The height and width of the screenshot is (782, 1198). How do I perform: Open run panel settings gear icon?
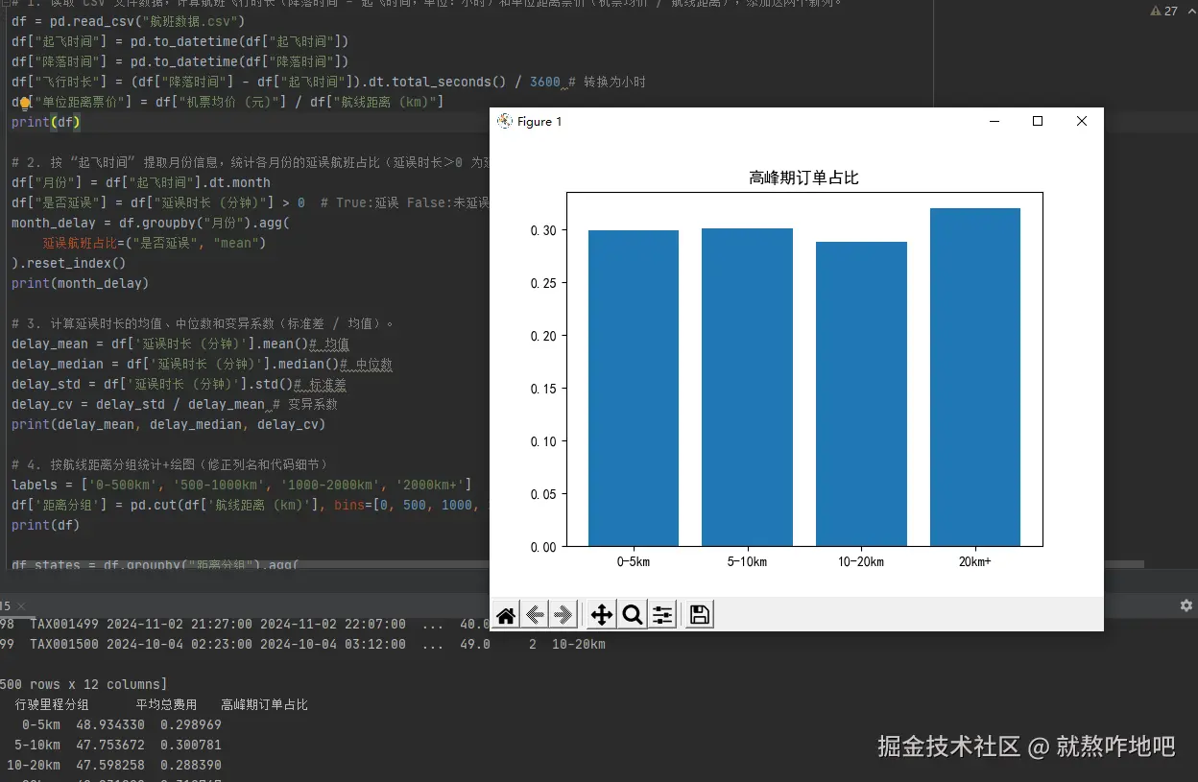tap(1186, 605)
